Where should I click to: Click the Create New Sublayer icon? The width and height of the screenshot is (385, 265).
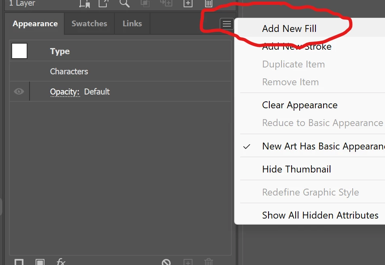pos(166,3)
